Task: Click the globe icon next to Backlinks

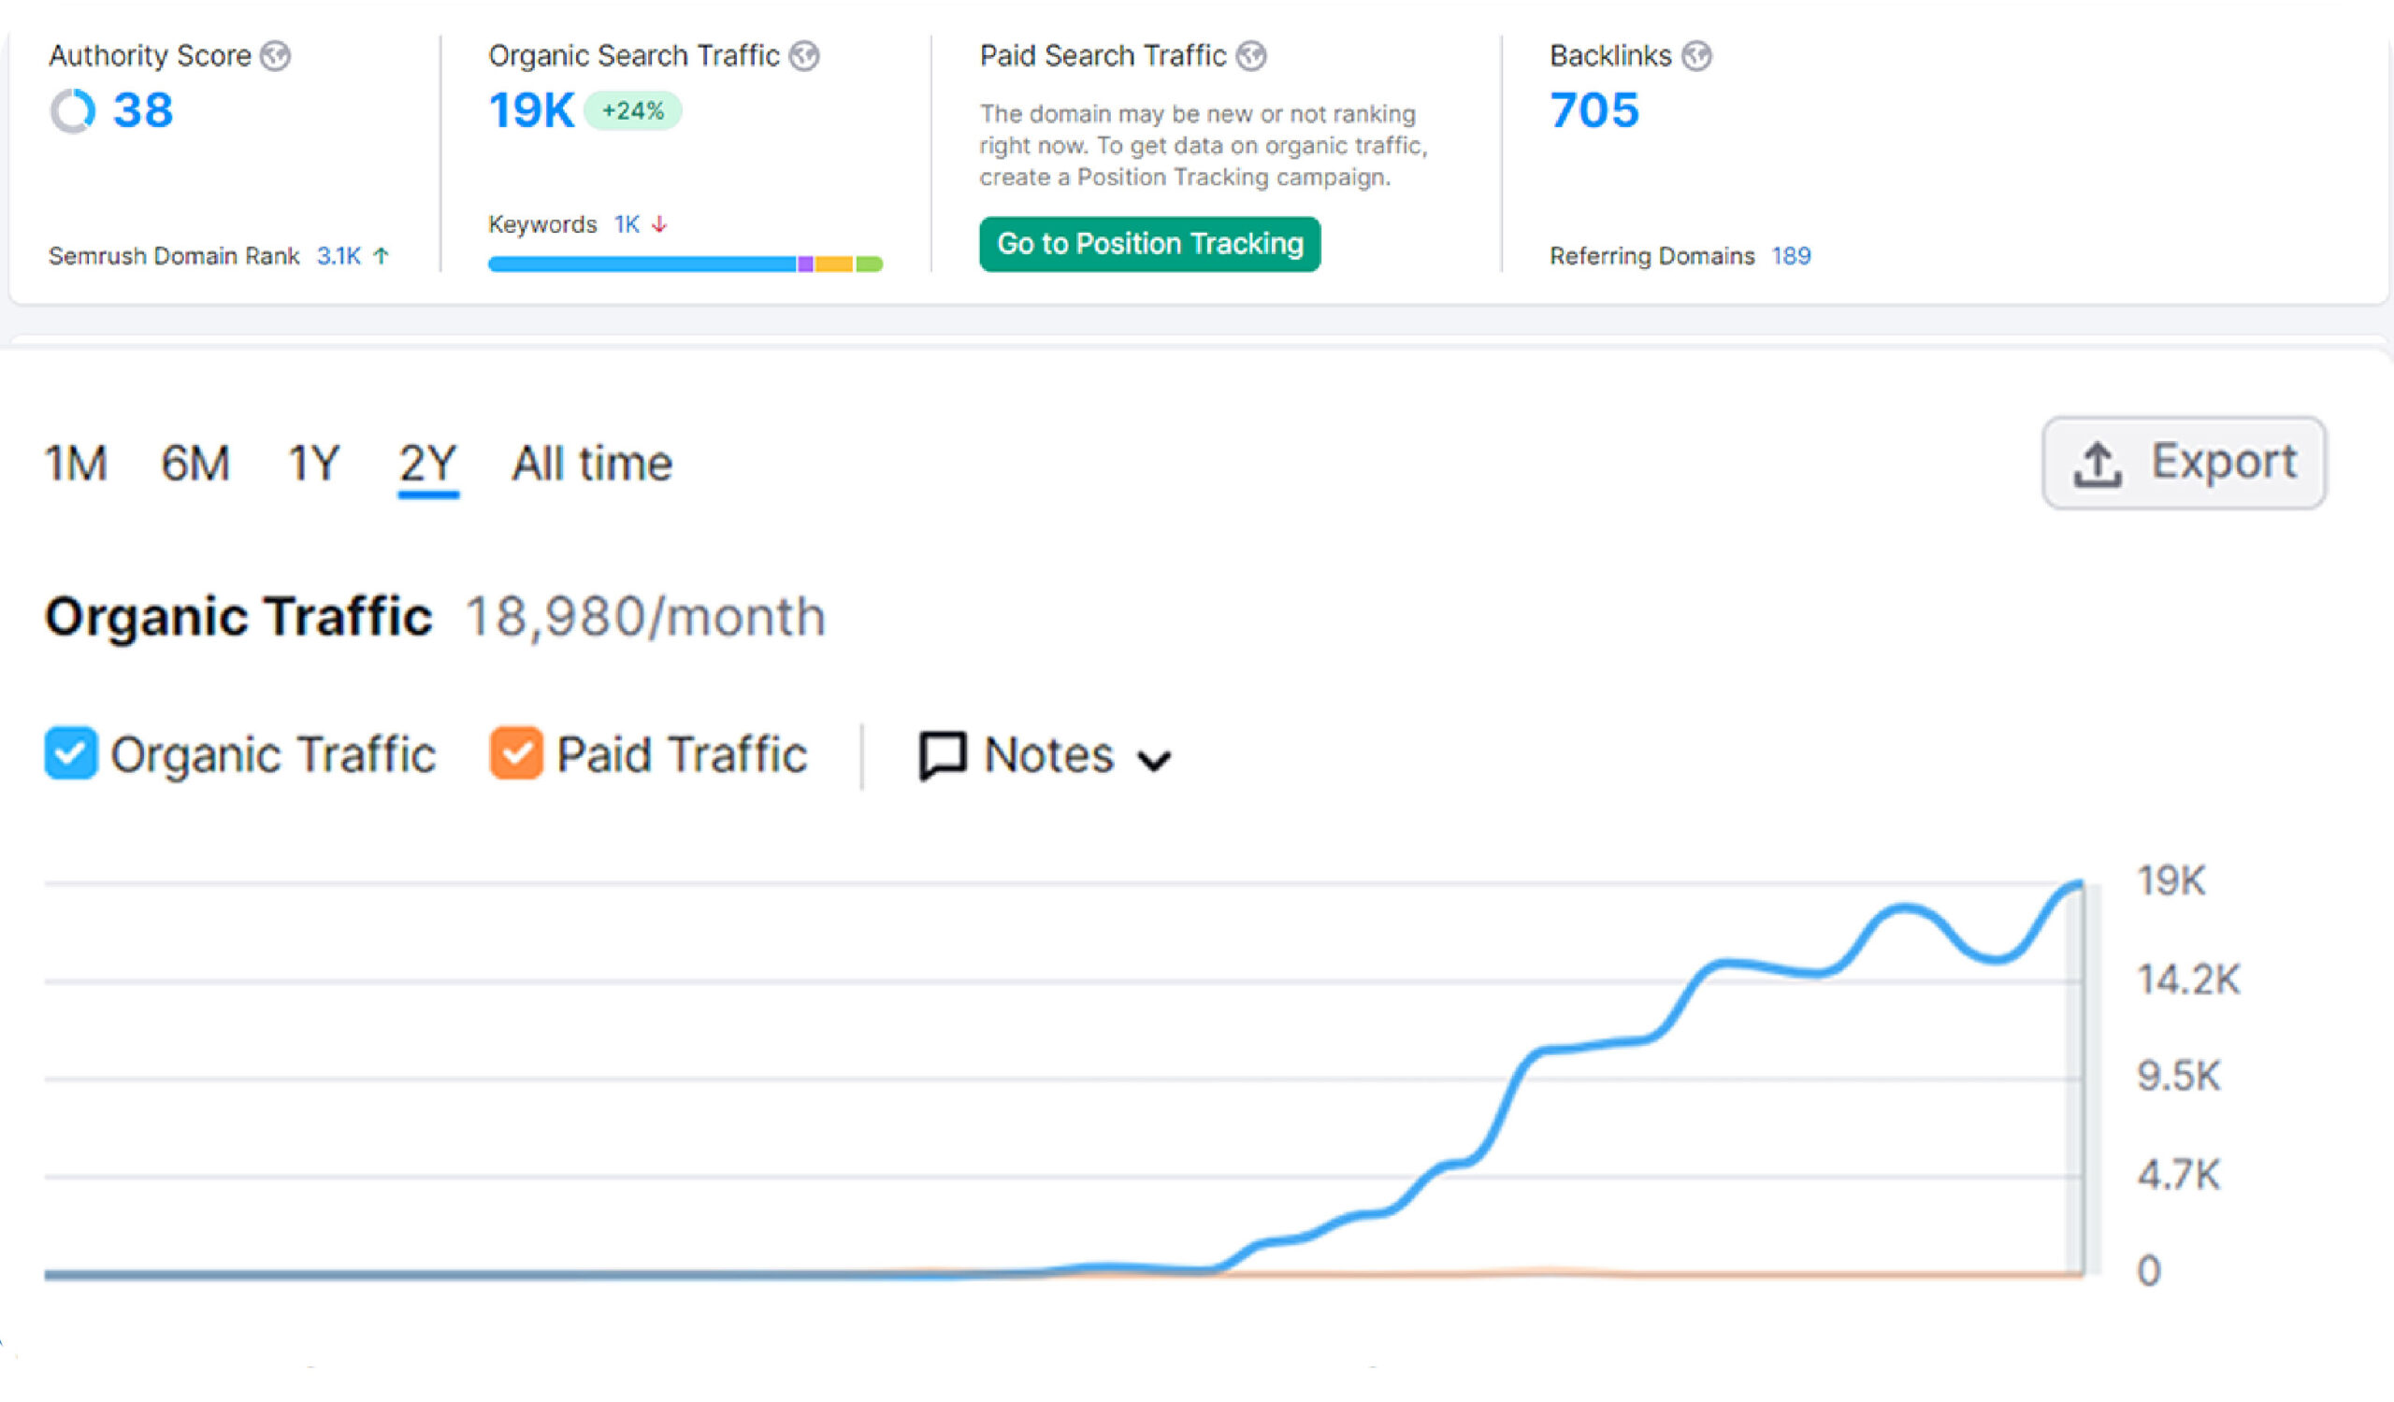Action: 1696,56
